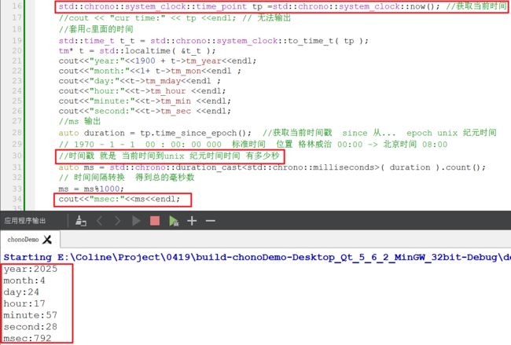Click the 1970 - 1 - 1 comment line
Viewport: 511px width, 345px height.
tap(253, 145)
